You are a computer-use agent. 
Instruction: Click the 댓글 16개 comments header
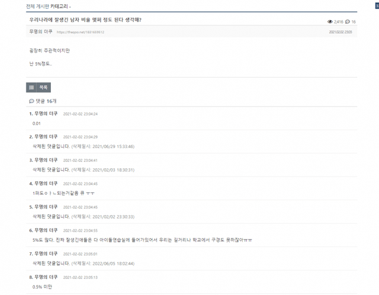point(43,101)
